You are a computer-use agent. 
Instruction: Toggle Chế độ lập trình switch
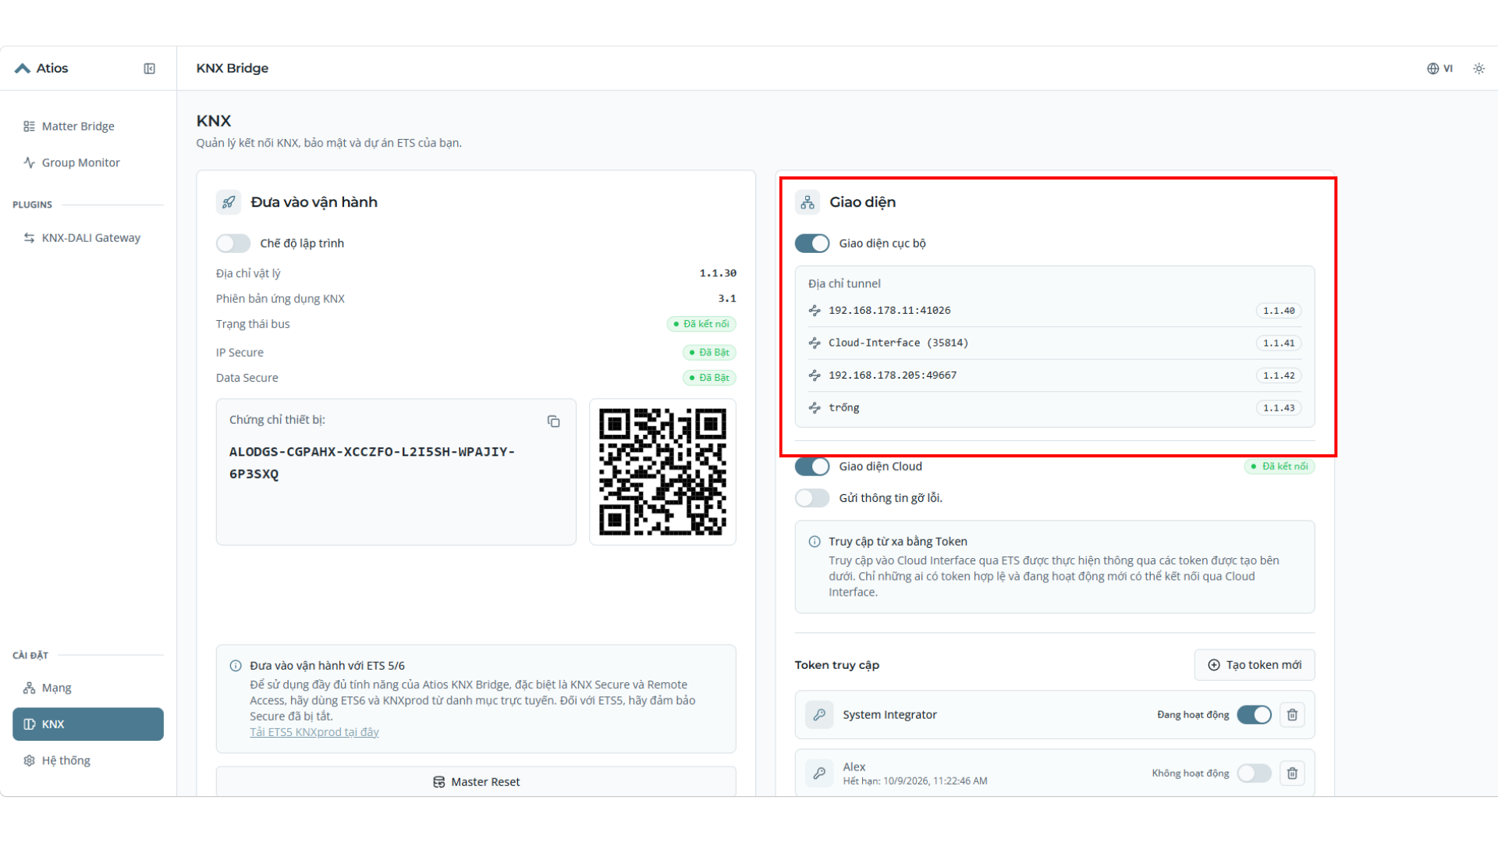point(233,244)
